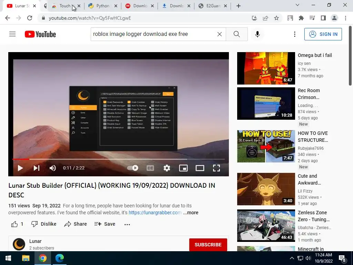
Task: Enter full screen mode
Action: point(216,168)
